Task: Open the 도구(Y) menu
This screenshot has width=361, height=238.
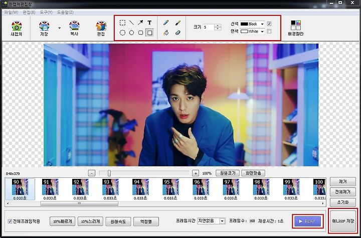Action: pyautogui.click(x=46, y=12)
